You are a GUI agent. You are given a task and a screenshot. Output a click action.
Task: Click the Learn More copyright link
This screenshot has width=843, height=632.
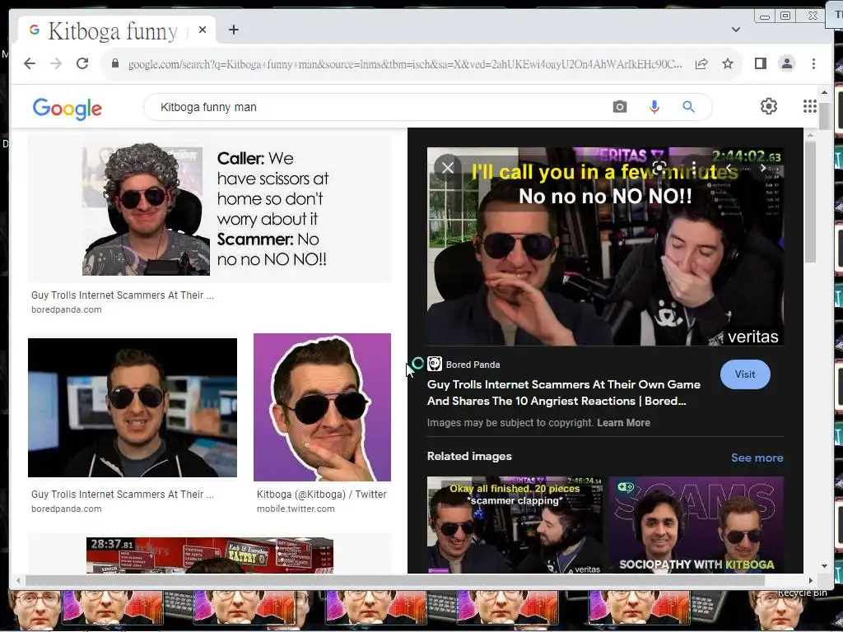pyautogui.click(x=623, y=422)
